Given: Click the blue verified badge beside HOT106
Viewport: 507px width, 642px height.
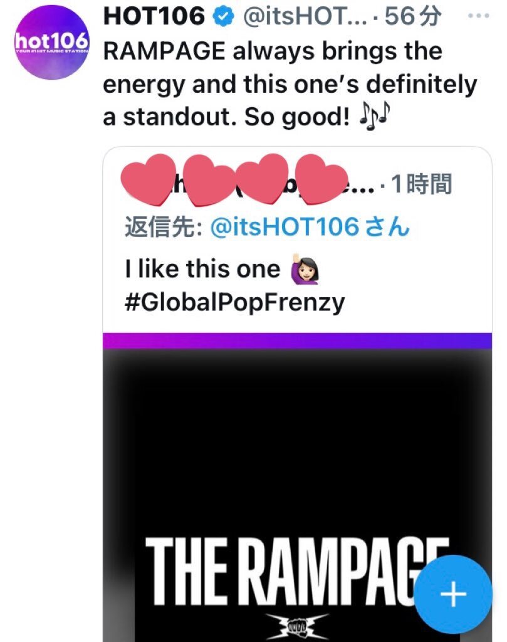Looking at the screenshot, I should (223, 17).
